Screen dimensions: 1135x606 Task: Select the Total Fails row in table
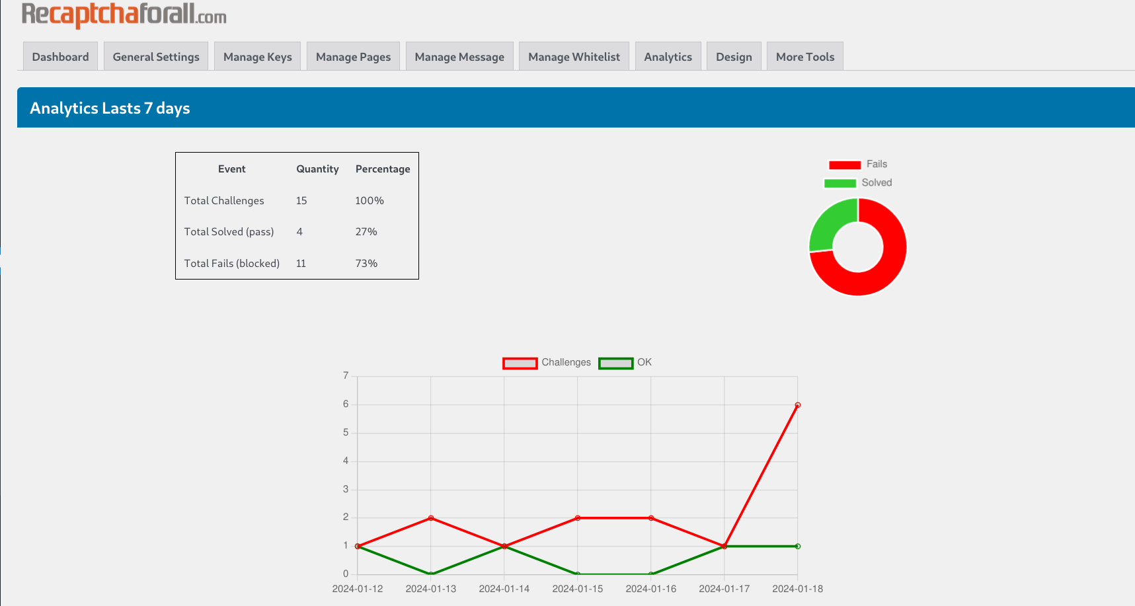coord(231,263)
